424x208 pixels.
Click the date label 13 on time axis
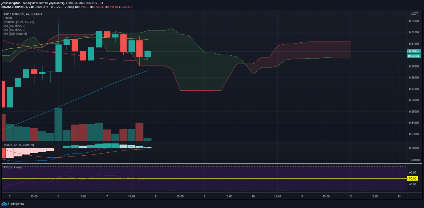tap(399, 196)
